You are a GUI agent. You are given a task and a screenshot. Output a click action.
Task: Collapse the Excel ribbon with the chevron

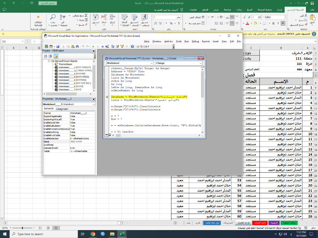[3, 29]
